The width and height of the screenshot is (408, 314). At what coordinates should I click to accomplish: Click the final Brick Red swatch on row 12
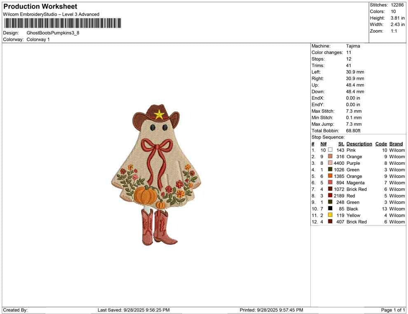point(330,222)
